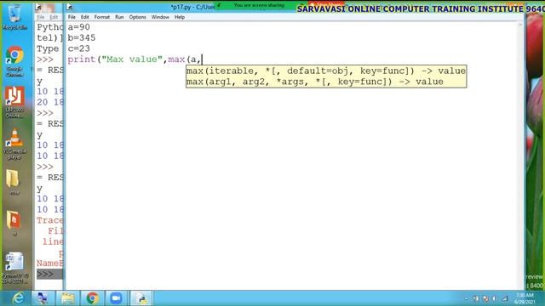Screen dimensions: 545x306
Task: Open the Options menu
Action: click(x=138, y=17)
